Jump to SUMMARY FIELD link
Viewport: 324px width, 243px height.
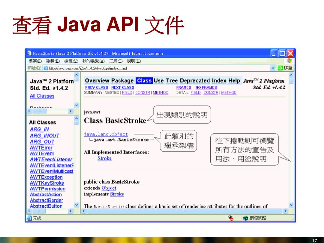[x=127, y=93]
